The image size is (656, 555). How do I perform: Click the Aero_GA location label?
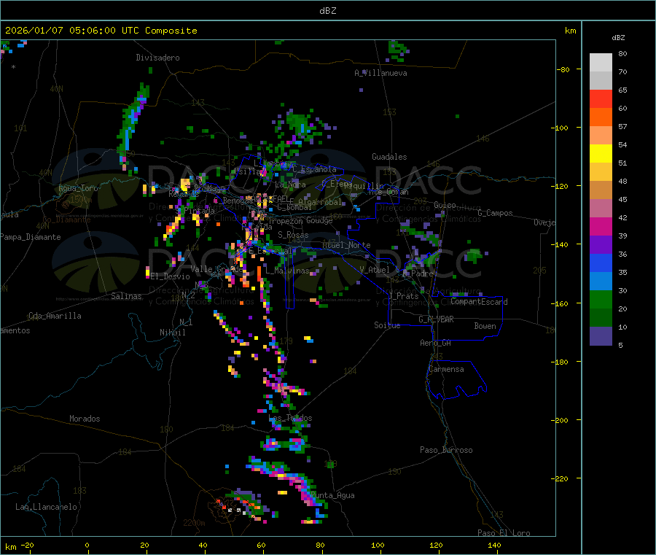coord(435,343)
